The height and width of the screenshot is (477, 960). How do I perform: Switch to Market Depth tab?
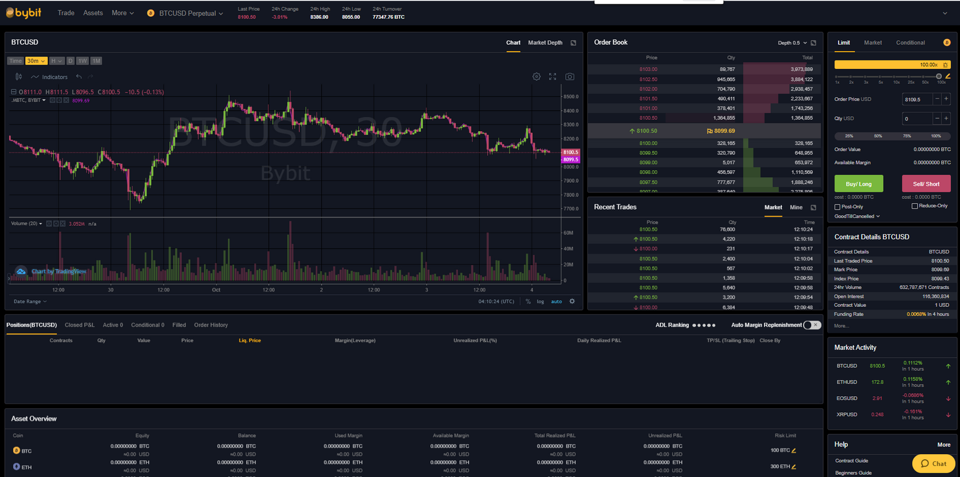click(545, 43)
